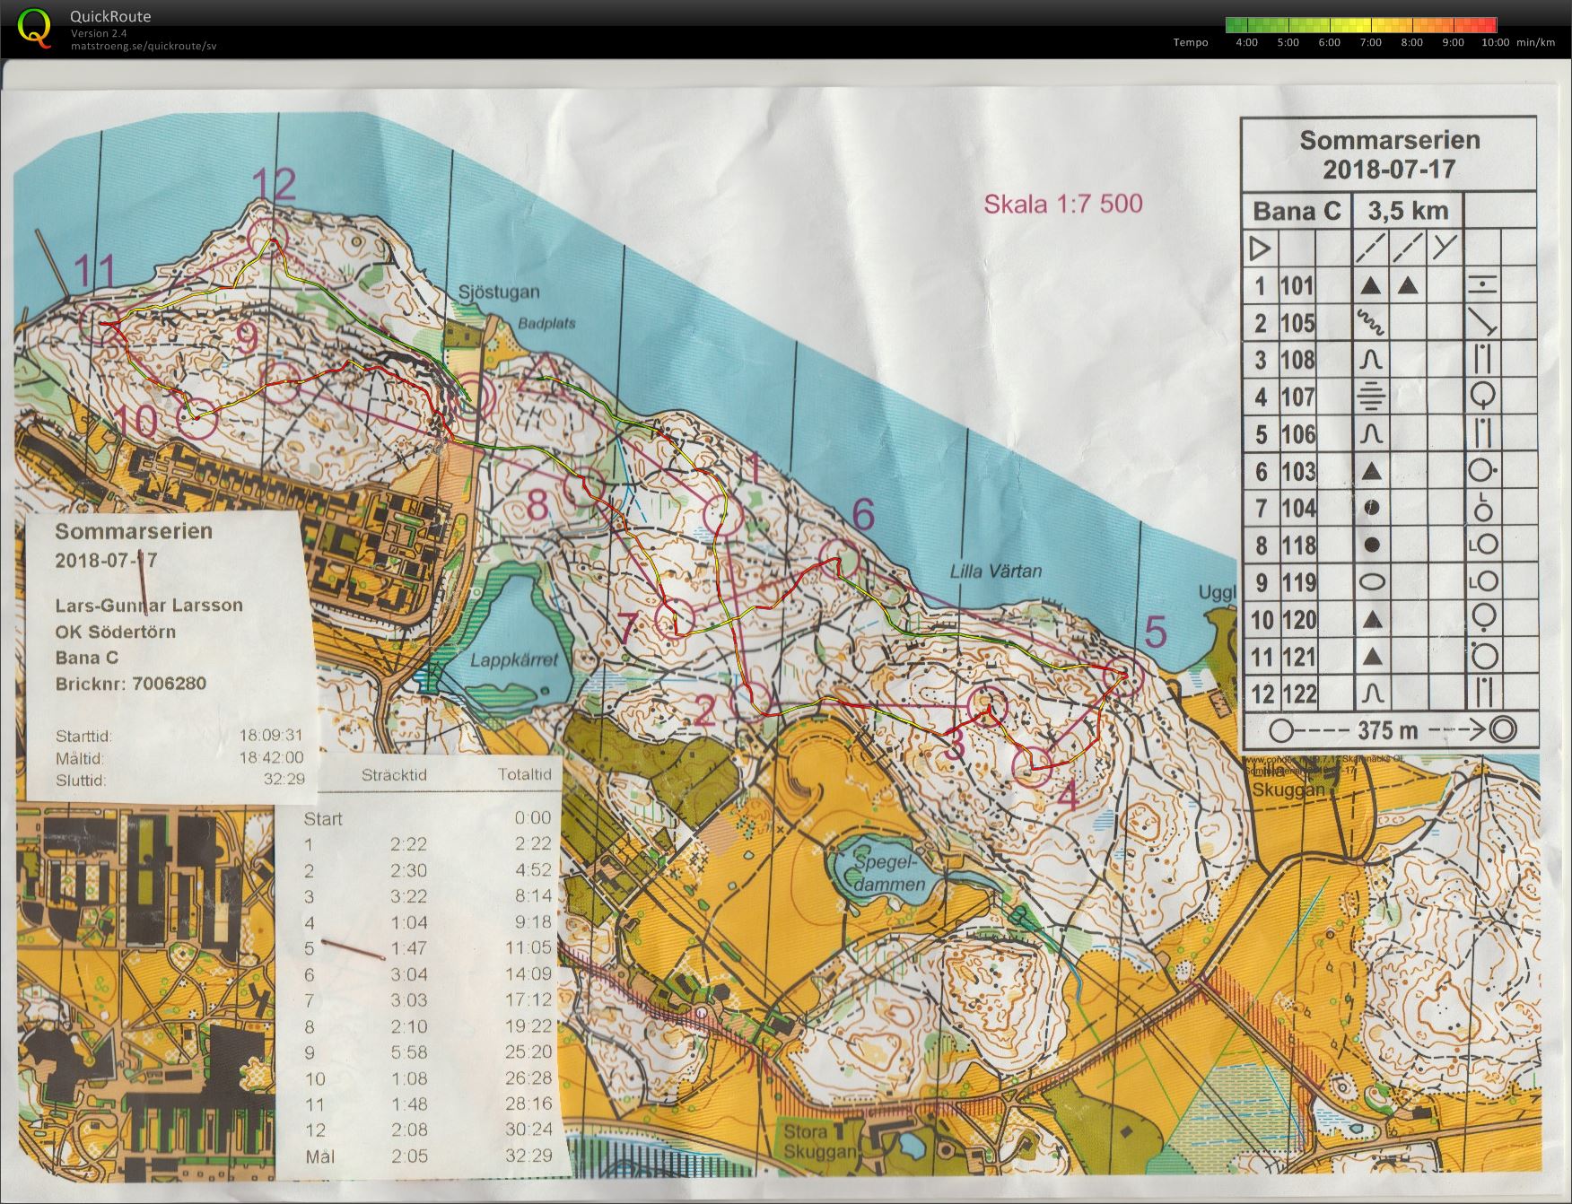Click the Lappkärret lake label

tap(514, 660)
